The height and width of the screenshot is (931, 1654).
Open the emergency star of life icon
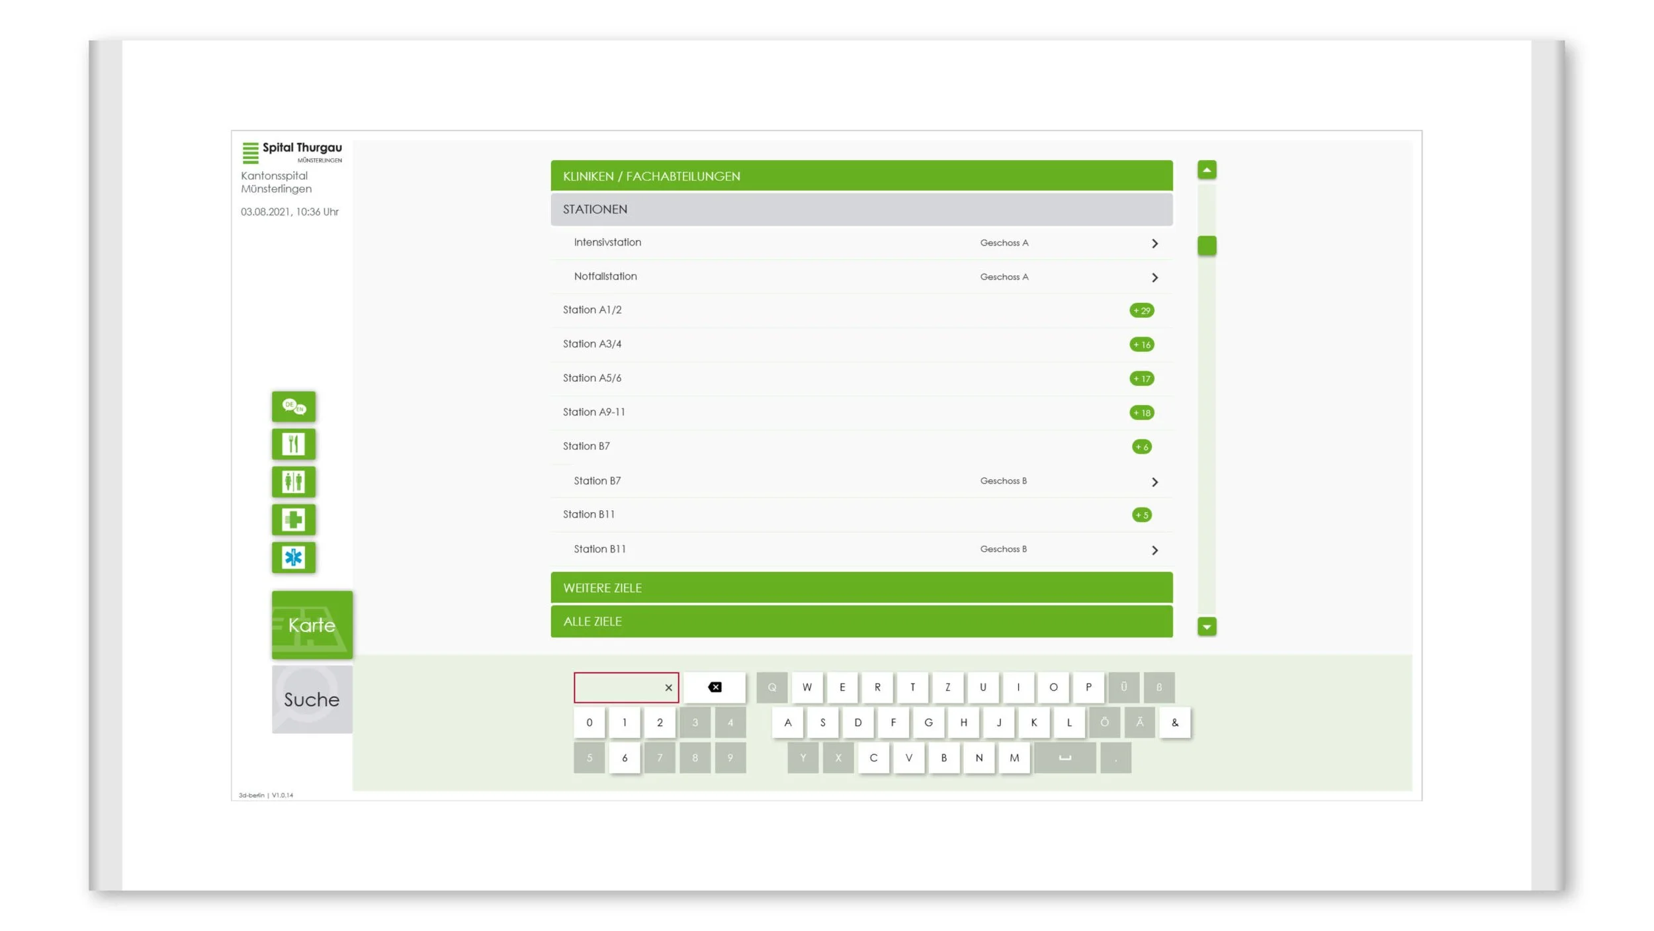point(293,557)
